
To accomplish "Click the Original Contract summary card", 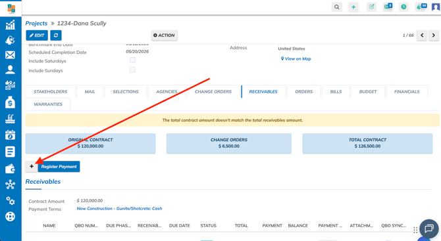I will [90, 143].
